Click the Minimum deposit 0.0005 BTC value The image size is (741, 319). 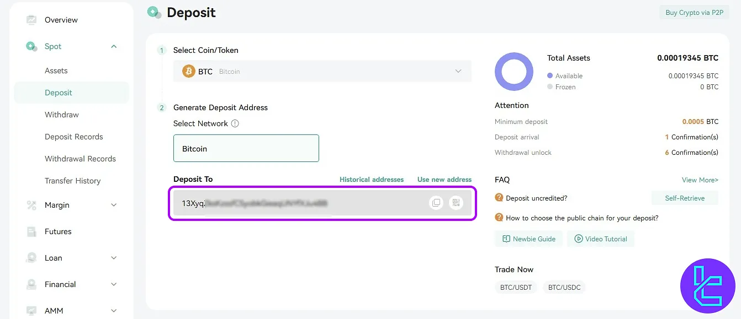click(x=700, y=121)
